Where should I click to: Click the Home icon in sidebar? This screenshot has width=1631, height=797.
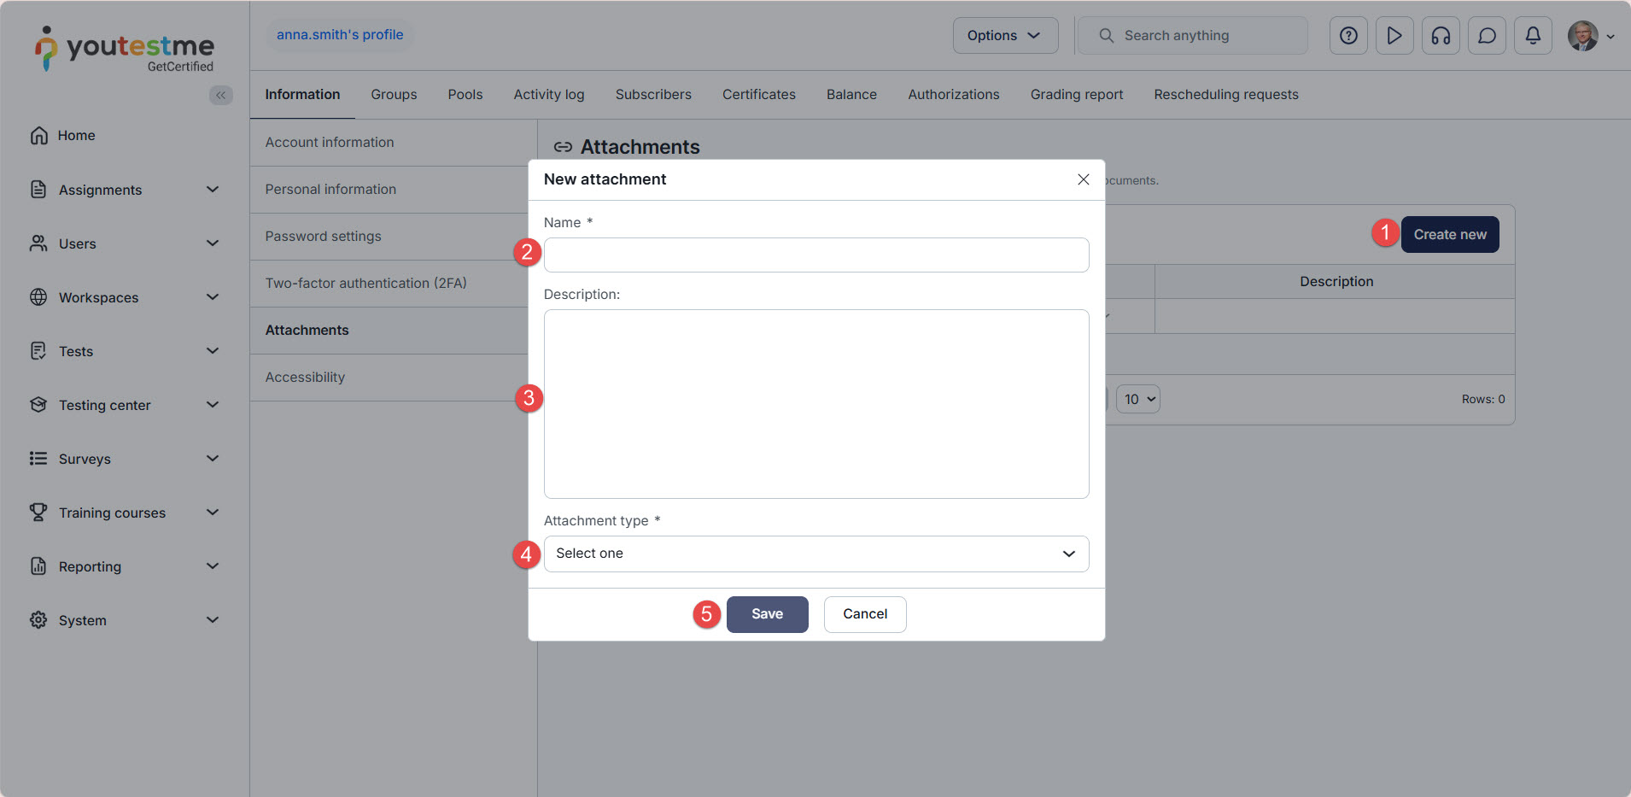point(39,136)
